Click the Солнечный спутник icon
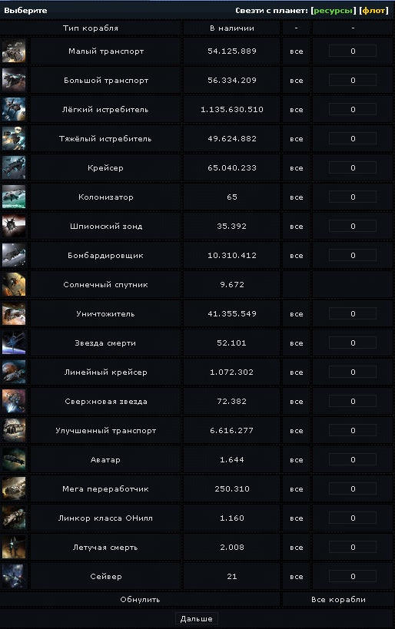This screenshot has height=629, width=395. click(14, 284)
